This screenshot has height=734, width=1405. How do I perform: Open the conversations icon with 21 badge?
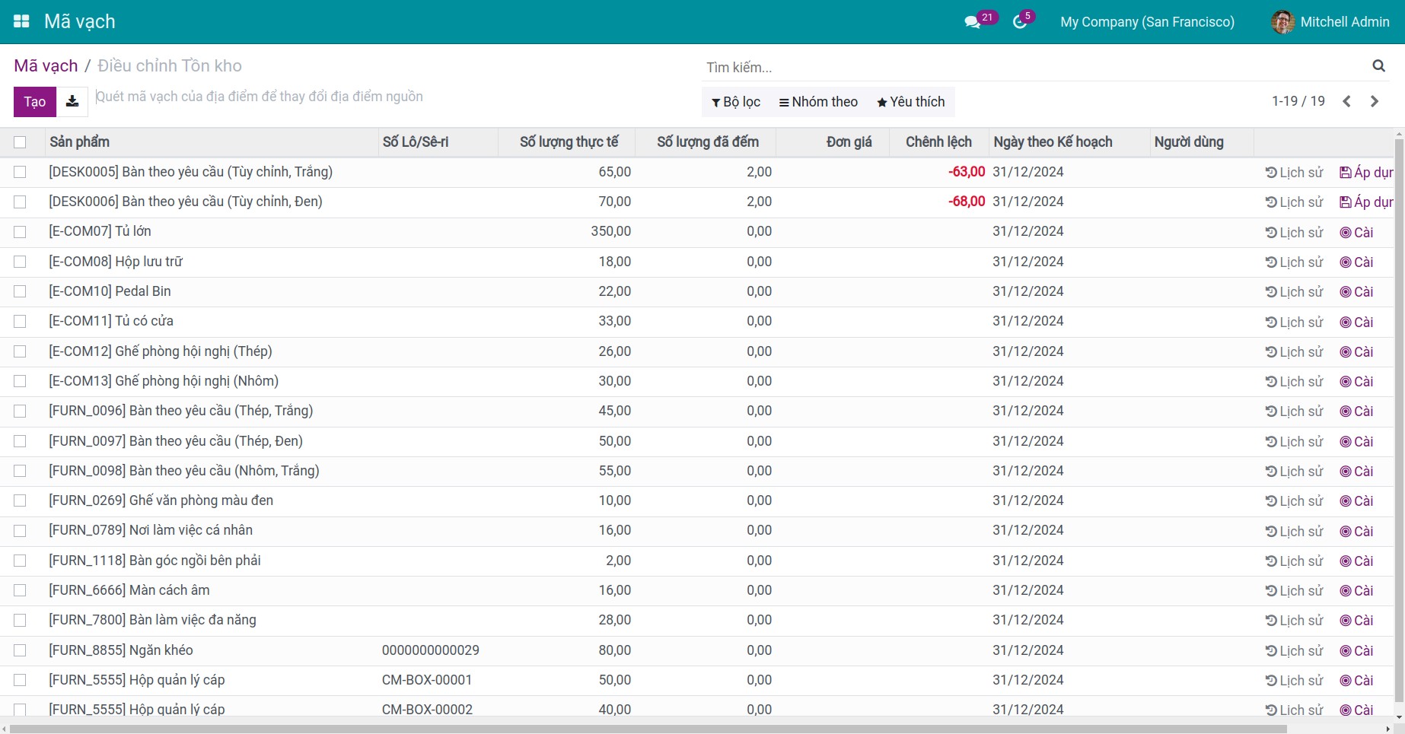point(973,22)
